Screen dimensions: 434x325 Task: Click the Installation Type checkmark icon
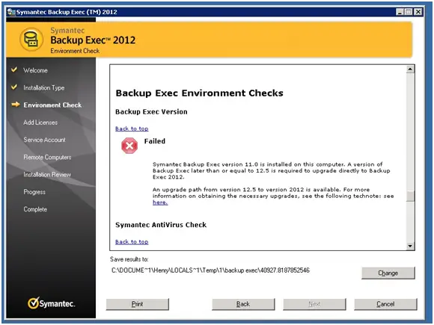click(14, 87)
